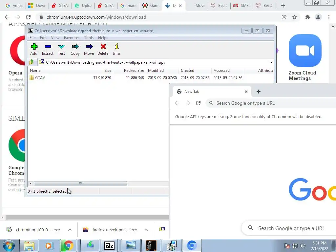Open a new tab in Chrome
The image size is (336, 252).
(283, 6)
